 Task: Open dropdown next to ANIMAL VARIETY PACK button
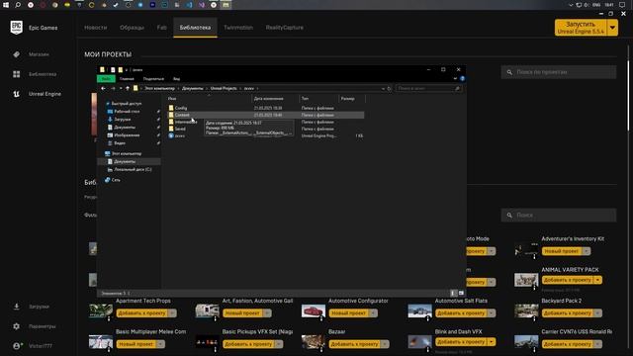[x=597, y=280]
